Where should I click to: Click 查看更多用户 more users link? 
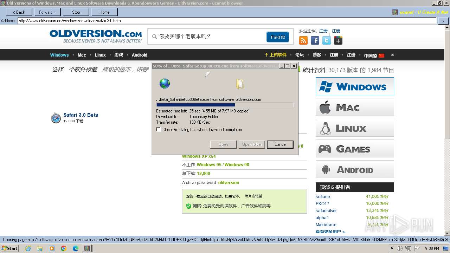(330, 232)
